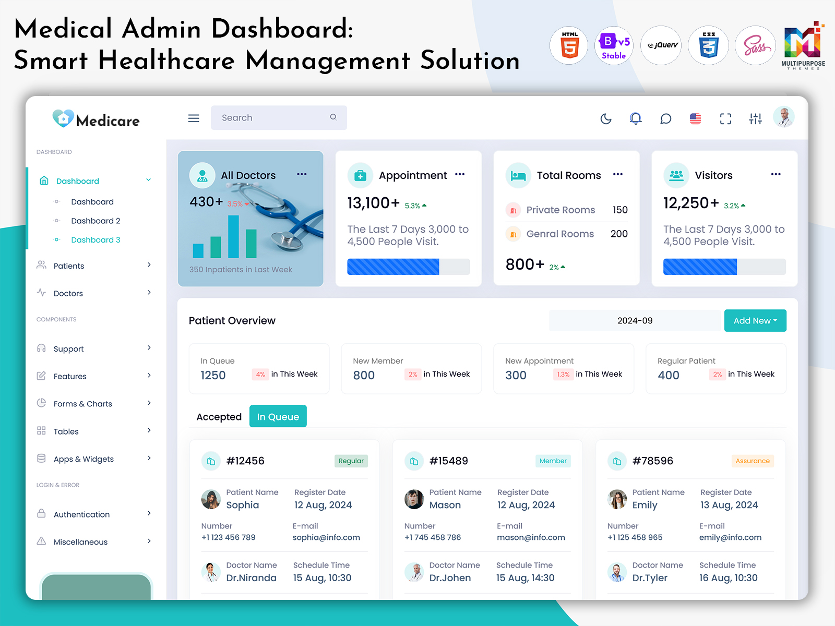Open All Doctors card options menu
Screen dimensions: 835x626
tap(302, 174)
